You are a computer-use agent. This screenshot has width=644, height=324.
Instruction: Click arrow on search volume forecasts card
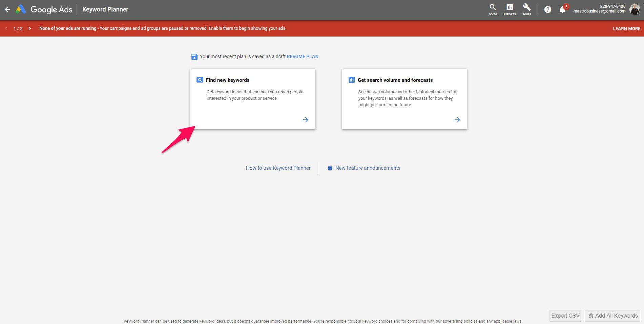point(457,120)
